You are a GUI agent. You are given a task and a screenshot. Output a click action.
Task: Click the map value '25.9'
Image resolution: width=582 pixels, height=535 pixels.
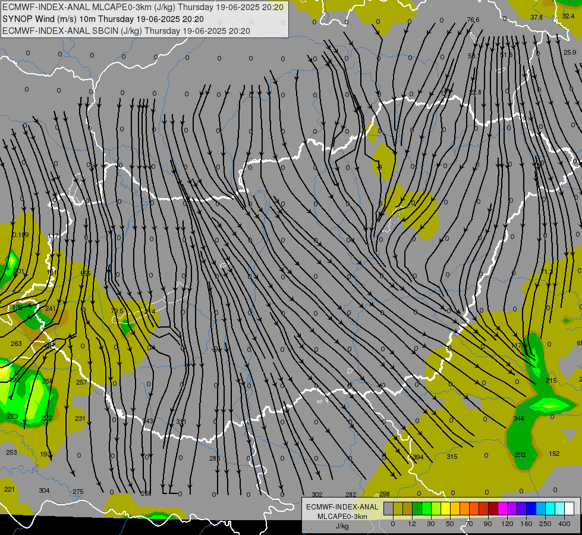(x=570, y=53)
